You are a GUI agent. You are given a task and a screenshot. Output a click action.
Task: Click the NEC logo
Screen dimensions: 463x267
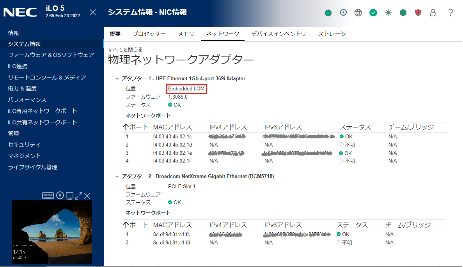[x=20, y=13]
